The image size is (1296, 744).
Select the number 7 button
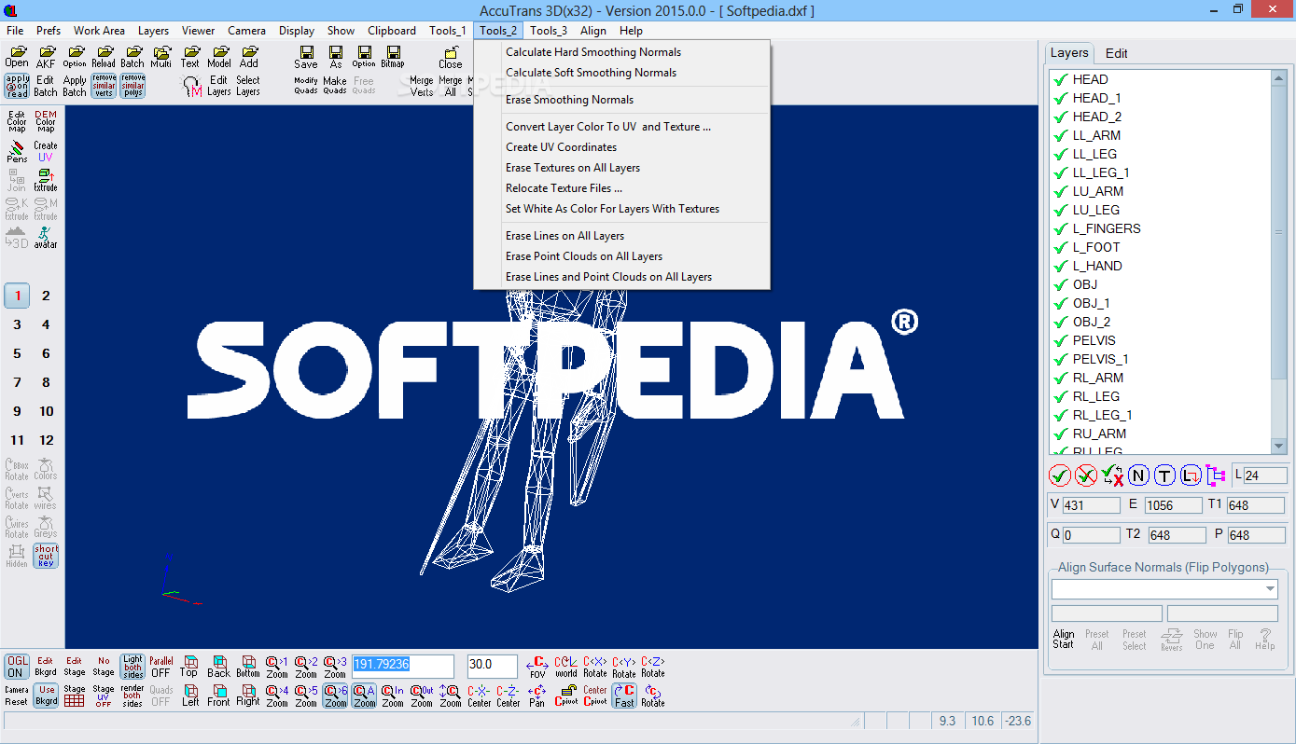click(17, 382)
